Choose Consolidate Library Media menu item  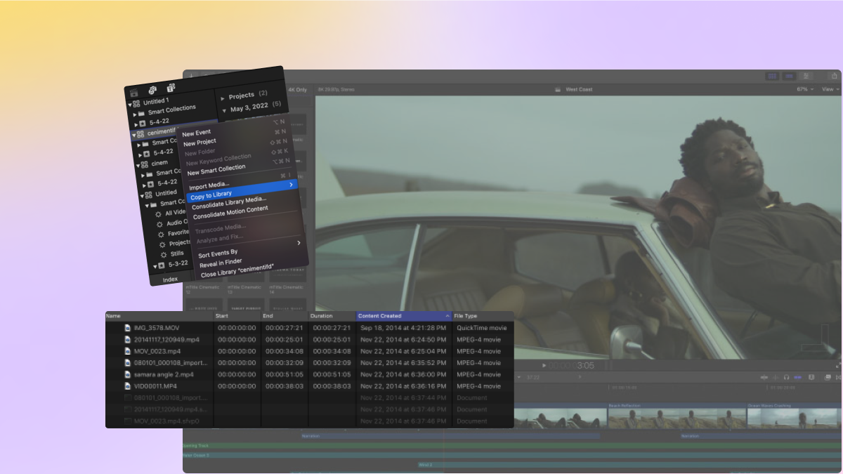[229, 203]
